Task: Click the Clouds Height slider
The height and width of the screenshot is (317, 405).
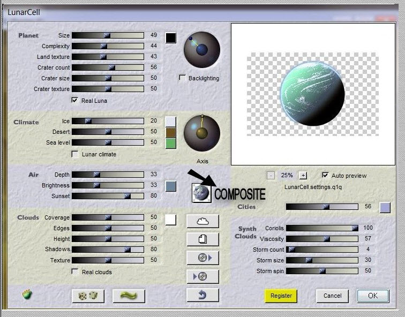Action: coord(108,239)
